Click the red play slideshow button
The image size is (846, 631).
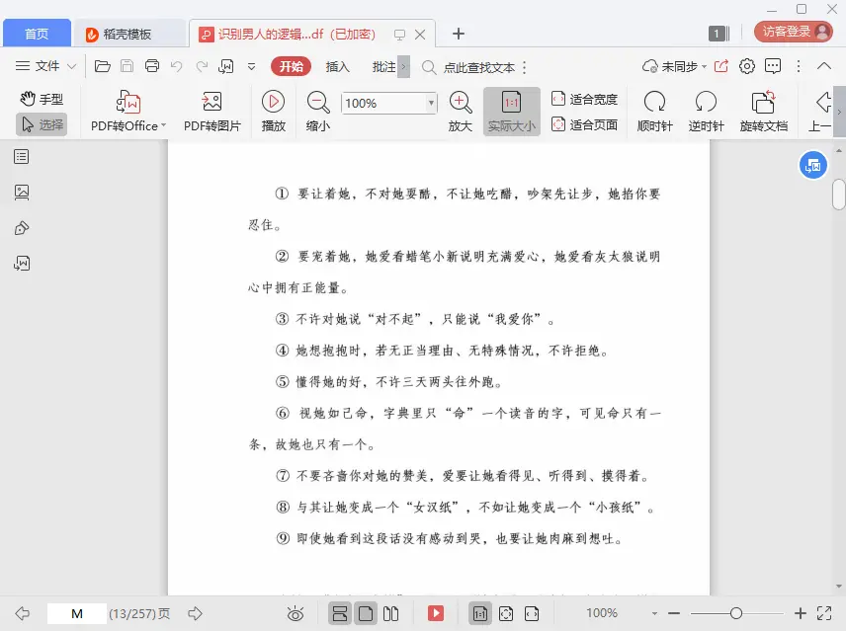(436, 613)
